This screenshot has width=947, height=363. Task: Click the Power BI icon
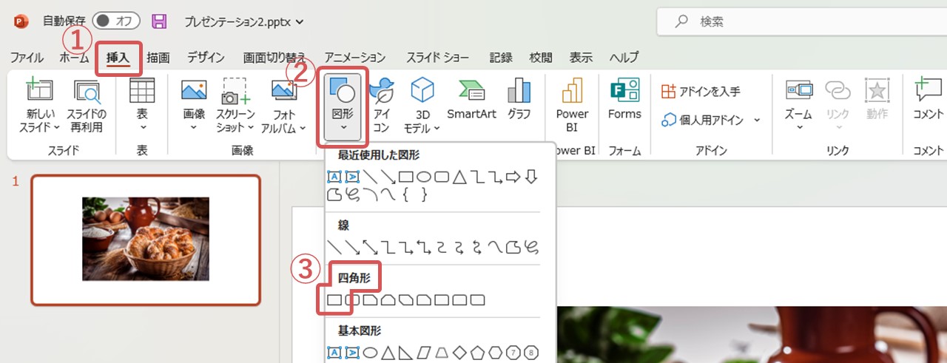[572, 90]
